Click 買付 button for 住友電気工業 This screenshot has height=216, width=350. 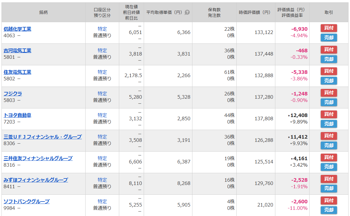(329, 71)
